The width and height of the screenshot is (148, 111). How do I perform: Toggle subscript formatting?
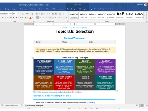pyautogui.click(x=14, y=18)
